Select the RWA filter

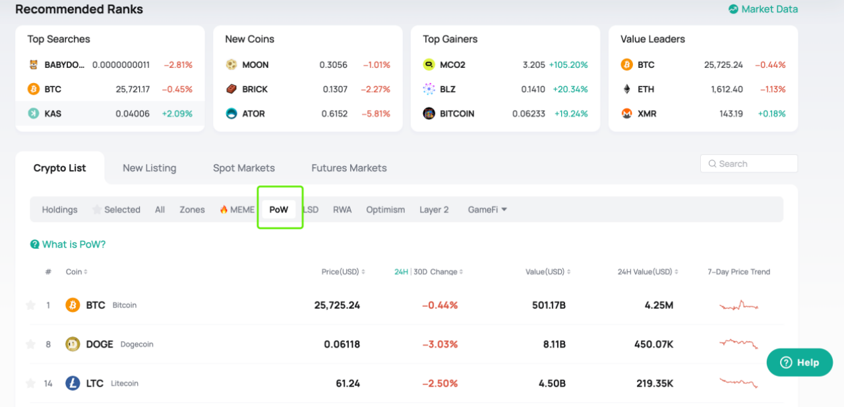(342, 210)
